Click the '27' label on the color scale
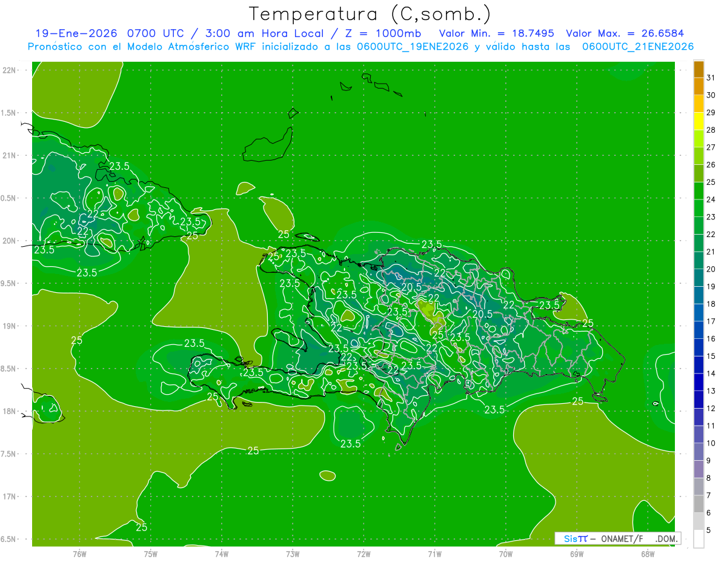727x562 pixels. (711, 147)
